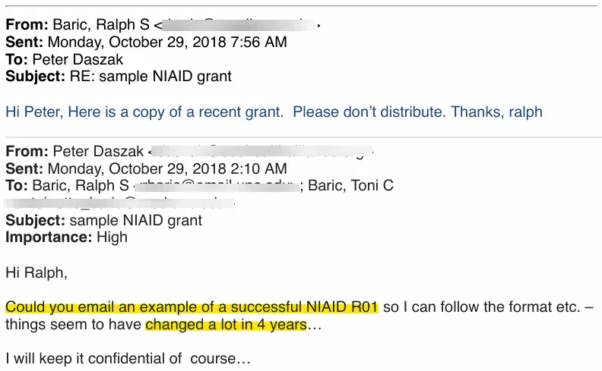
Task: Click the text so I can follow the format
Action: pos(472,307)
